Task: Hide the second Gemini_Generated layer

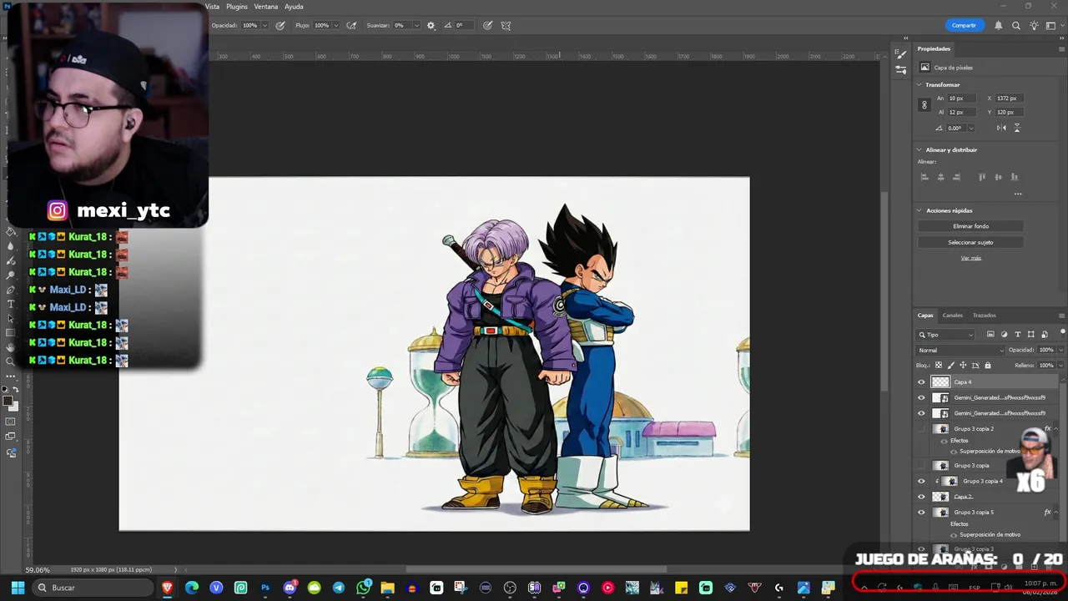Action: [x=921, y=413]
